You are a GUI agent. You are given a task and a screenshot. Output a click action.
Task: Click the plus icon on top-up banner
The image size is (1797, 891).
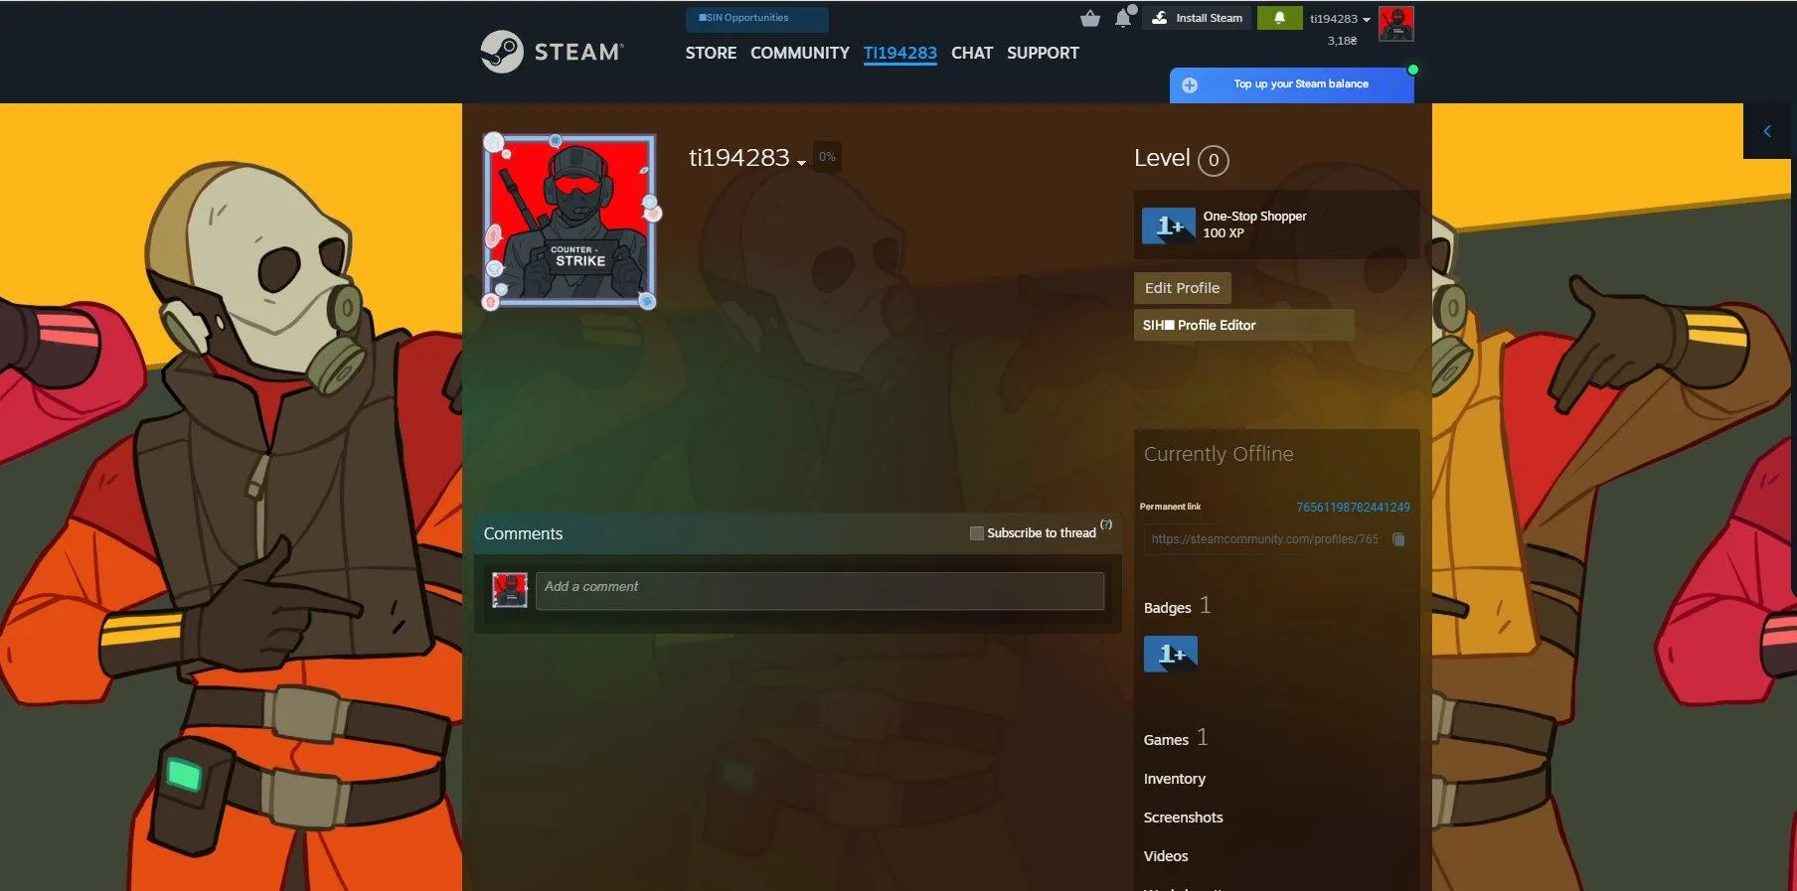(x=1189, y=85)
